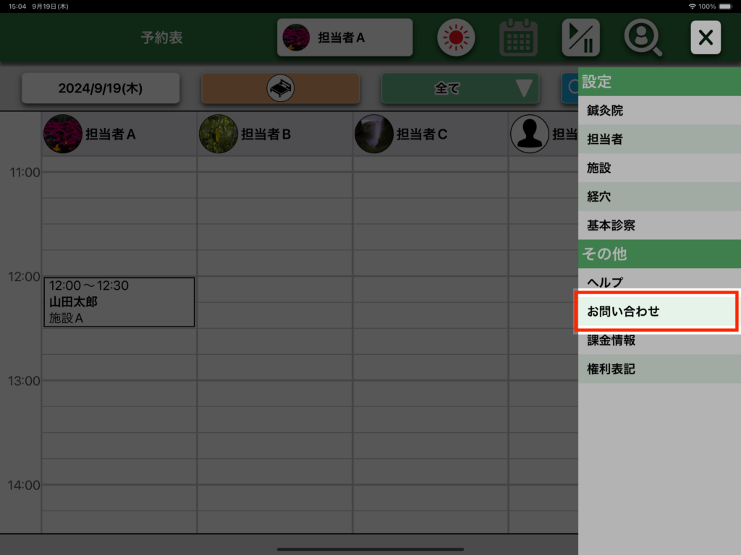Viewport: 741px width, 555px height.
Task: Tap the bed icon orange button
Action: (x=280, y=88)
